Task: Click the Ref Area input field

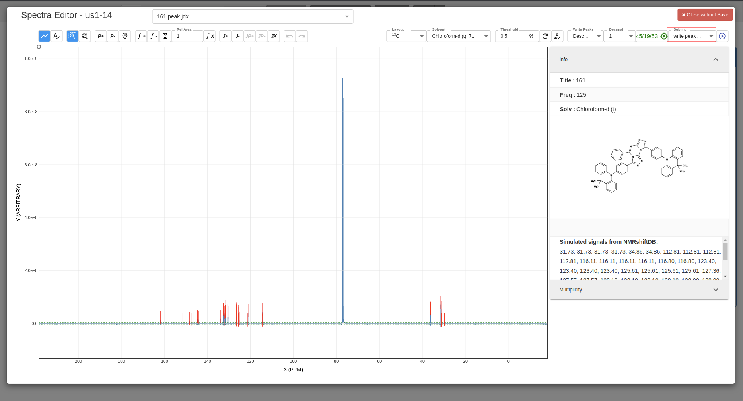Action: [x=187, y=36]
